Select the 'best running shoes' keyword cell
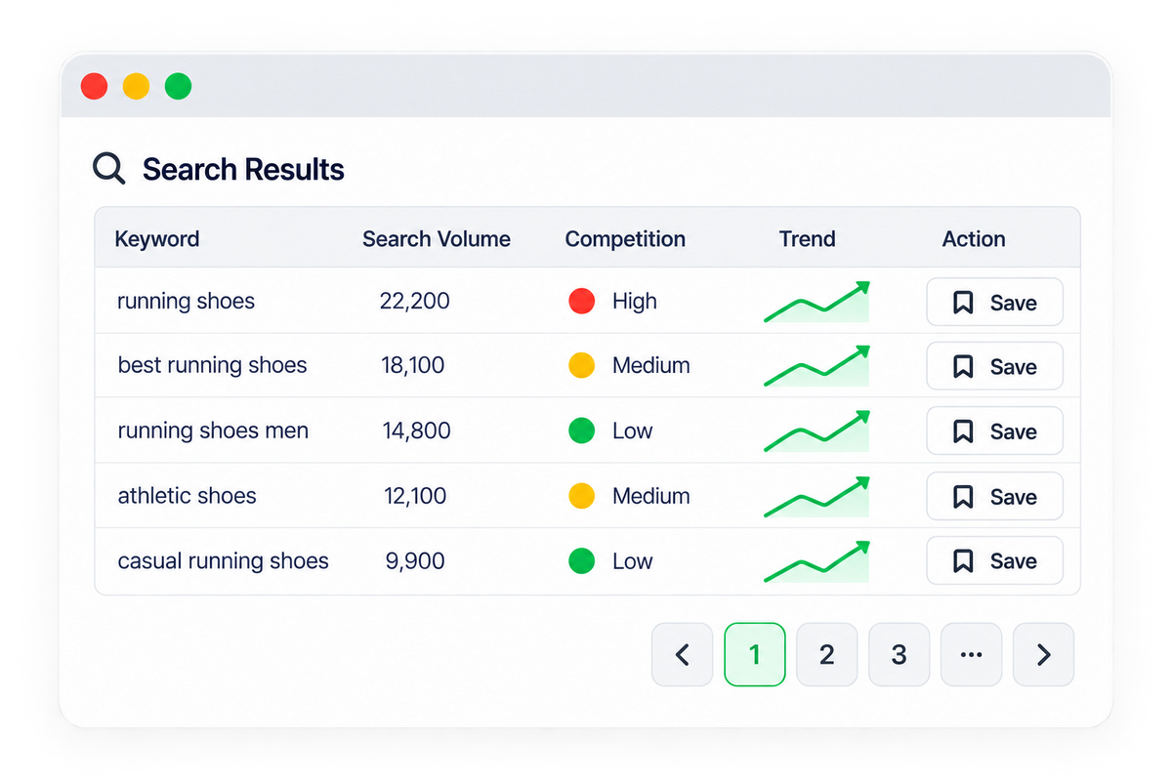This screenshot has height=781, width=1172. (212, 365)
